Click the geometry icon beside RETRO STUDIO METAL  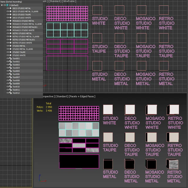11,33
